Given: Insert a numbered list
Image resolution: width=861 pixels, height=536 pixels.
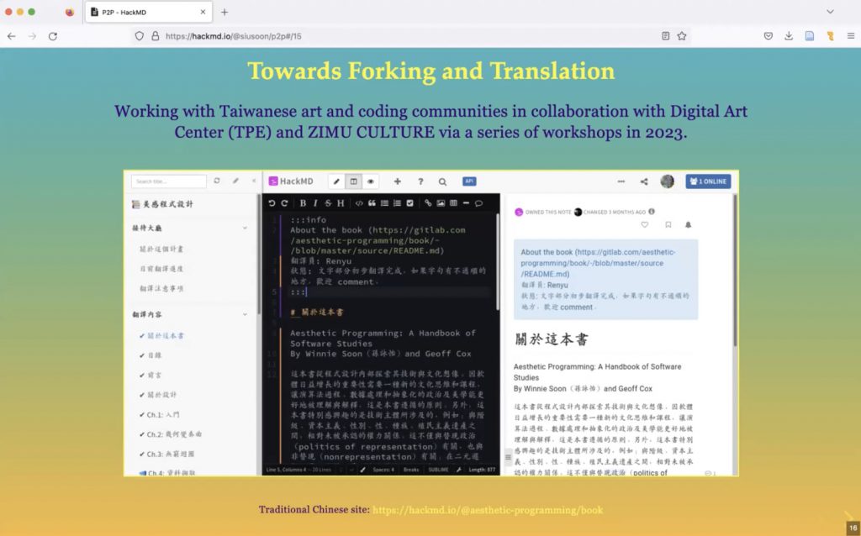Looking at the screenshot, I should pos(397,203).
